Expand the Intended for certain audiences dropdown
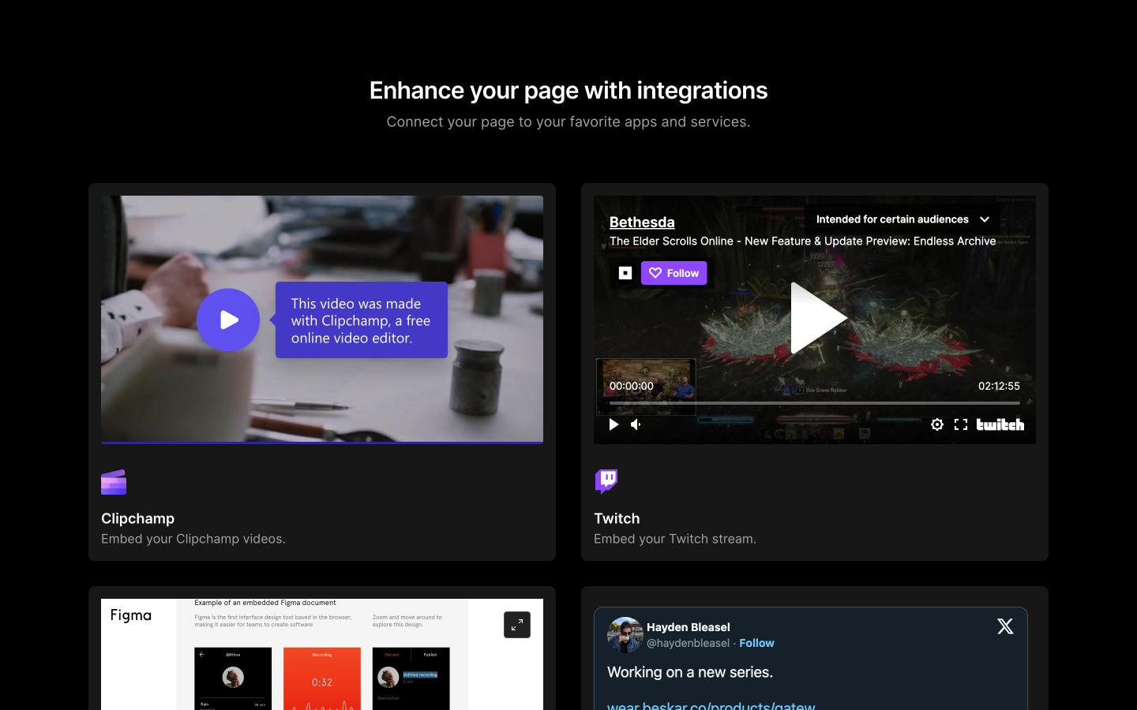Image resolution: width=1137 pixels, height=710 pixels. click(902, 219)
